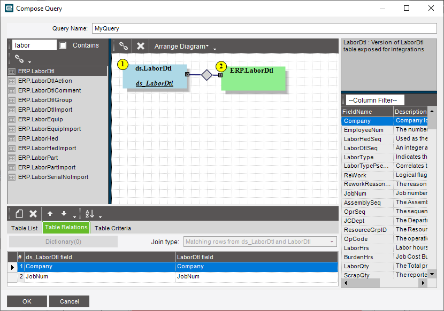The height and width of the screenshot is (311, 444).
Task: Select the LaborType field row
Action: pyautogui.click(x=385, y=157)
